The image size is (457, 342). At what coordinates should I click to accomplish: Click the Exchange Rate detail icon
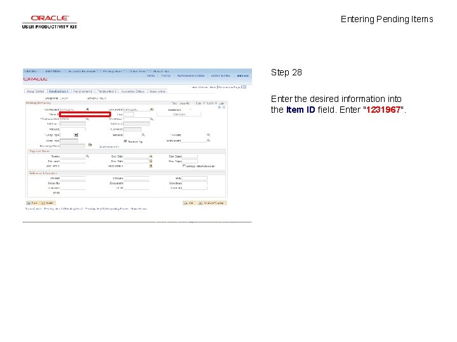pos(90,144)
